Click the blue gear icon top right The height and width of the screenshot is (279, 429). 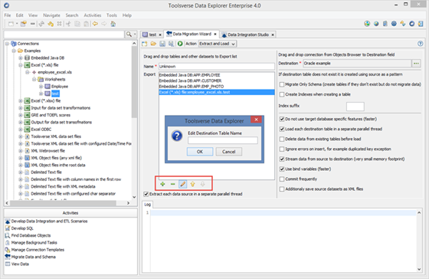(394, 24)
